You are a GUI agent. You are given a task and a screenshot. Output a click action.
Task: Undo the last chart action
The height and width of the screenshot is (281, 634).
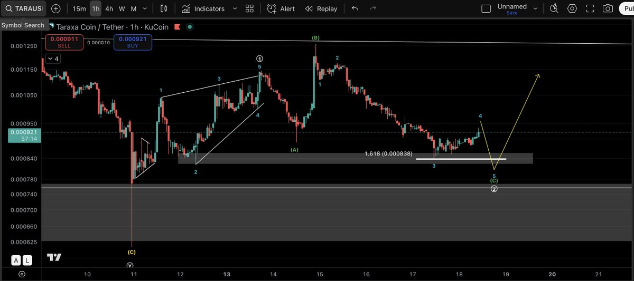(x=355, y=8)
